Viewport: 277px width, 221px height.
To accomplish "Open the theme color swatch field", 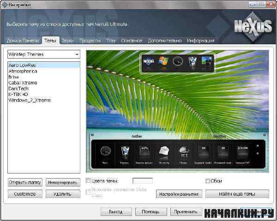I will 143,181.
